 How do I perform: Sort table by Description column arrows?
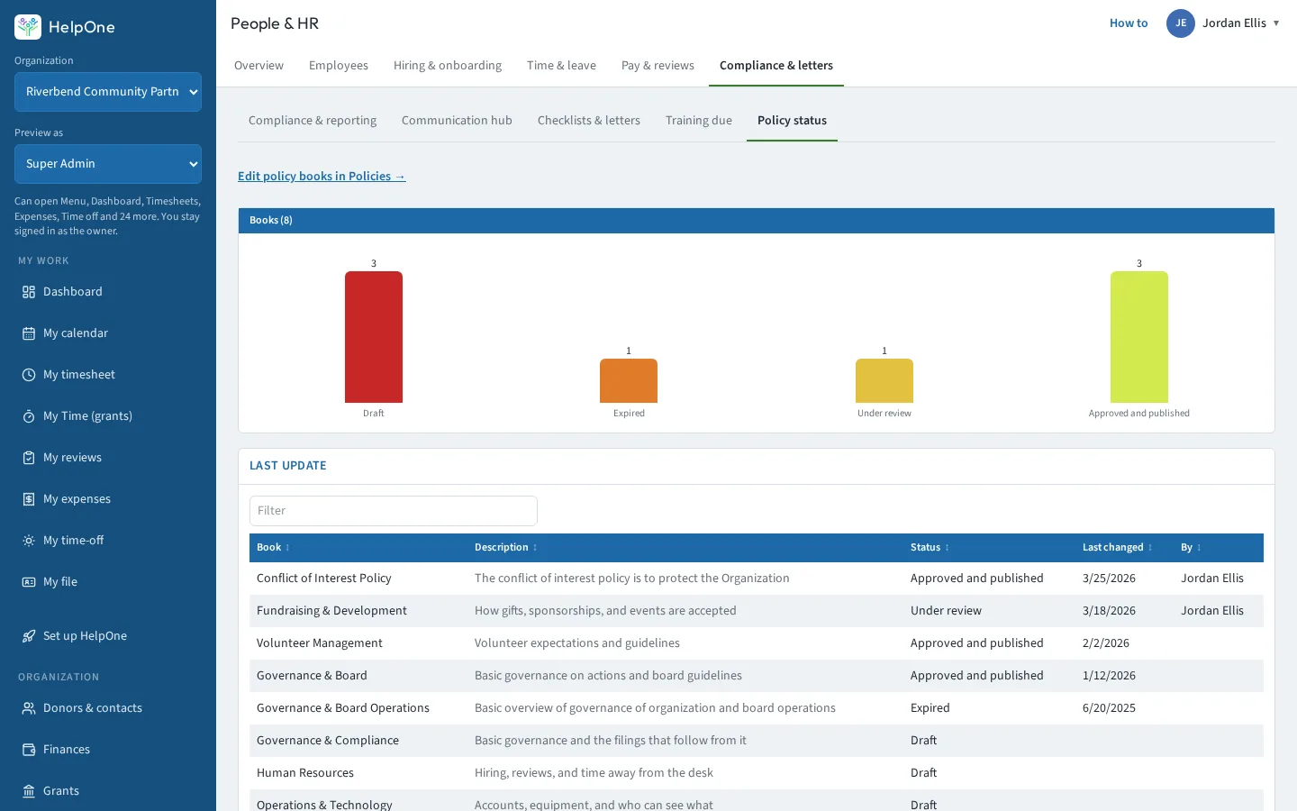535,548
